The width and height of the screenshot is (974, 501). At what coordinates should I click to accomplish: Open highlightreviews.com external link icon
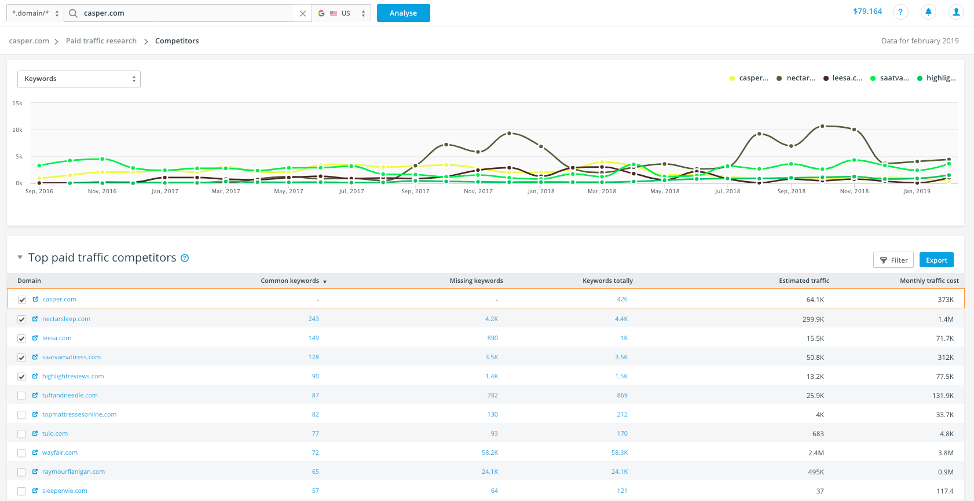click(35, 376)
